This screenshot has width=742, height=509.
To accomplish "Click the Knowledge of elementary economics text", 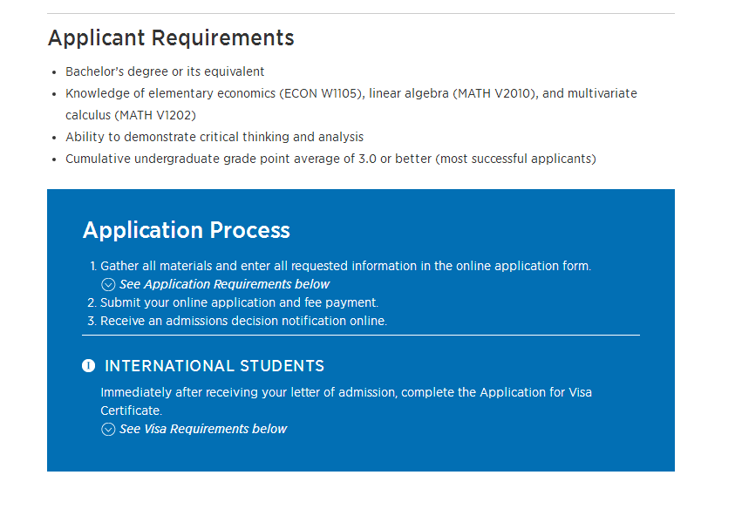I will (x=170, y=93).
